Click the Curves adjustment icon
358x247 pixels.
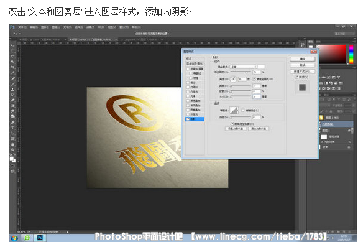click(329, 77)
